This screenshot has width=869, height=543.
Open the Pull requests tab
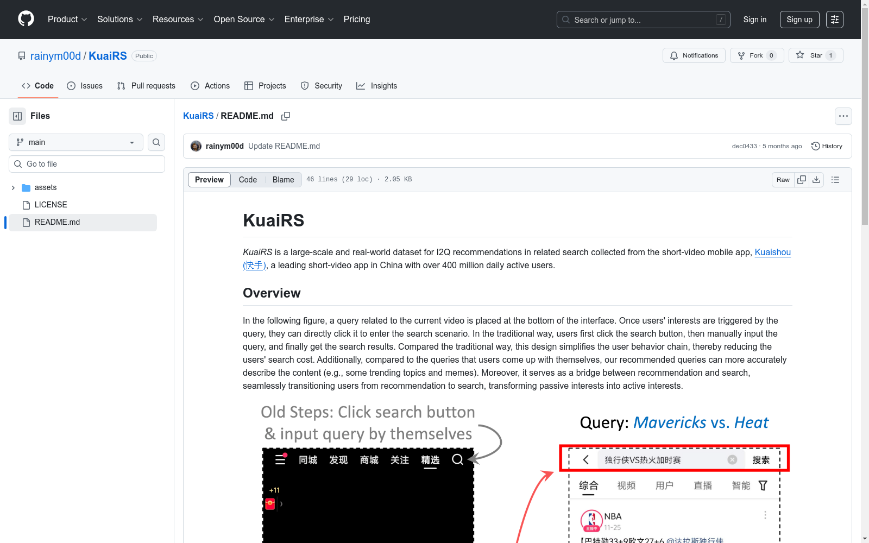(146, 86)
